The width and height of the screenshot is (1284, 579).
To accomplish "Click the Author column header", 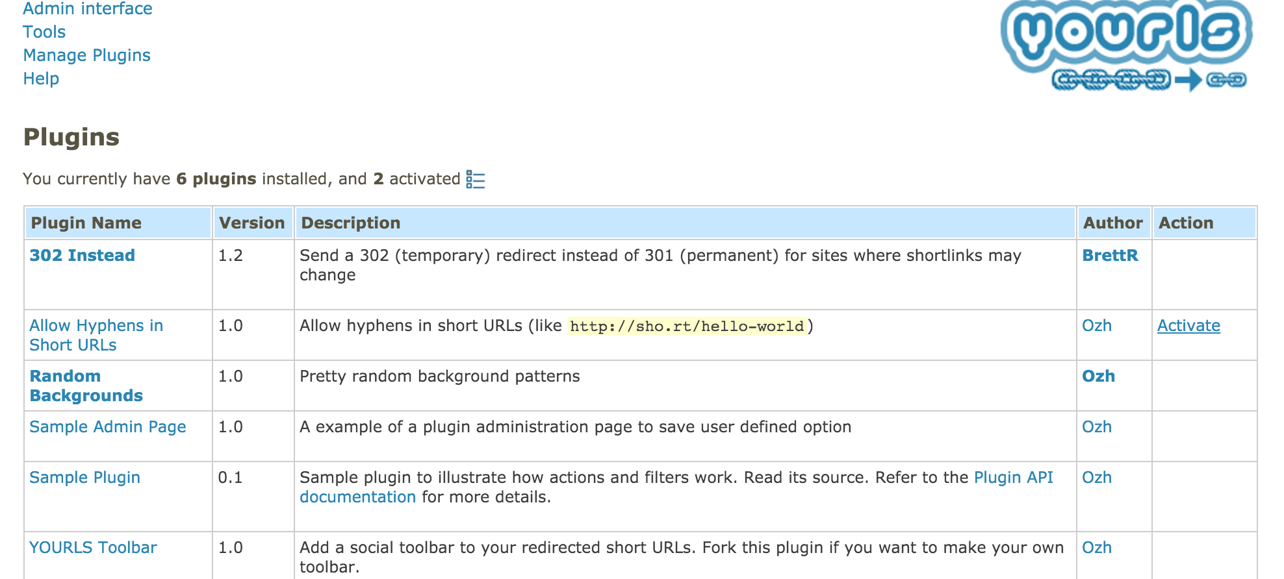I will [1114, 223].
